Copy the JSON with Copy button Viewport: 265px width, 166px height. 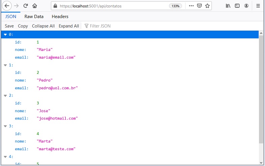click(x=23, y=26)
